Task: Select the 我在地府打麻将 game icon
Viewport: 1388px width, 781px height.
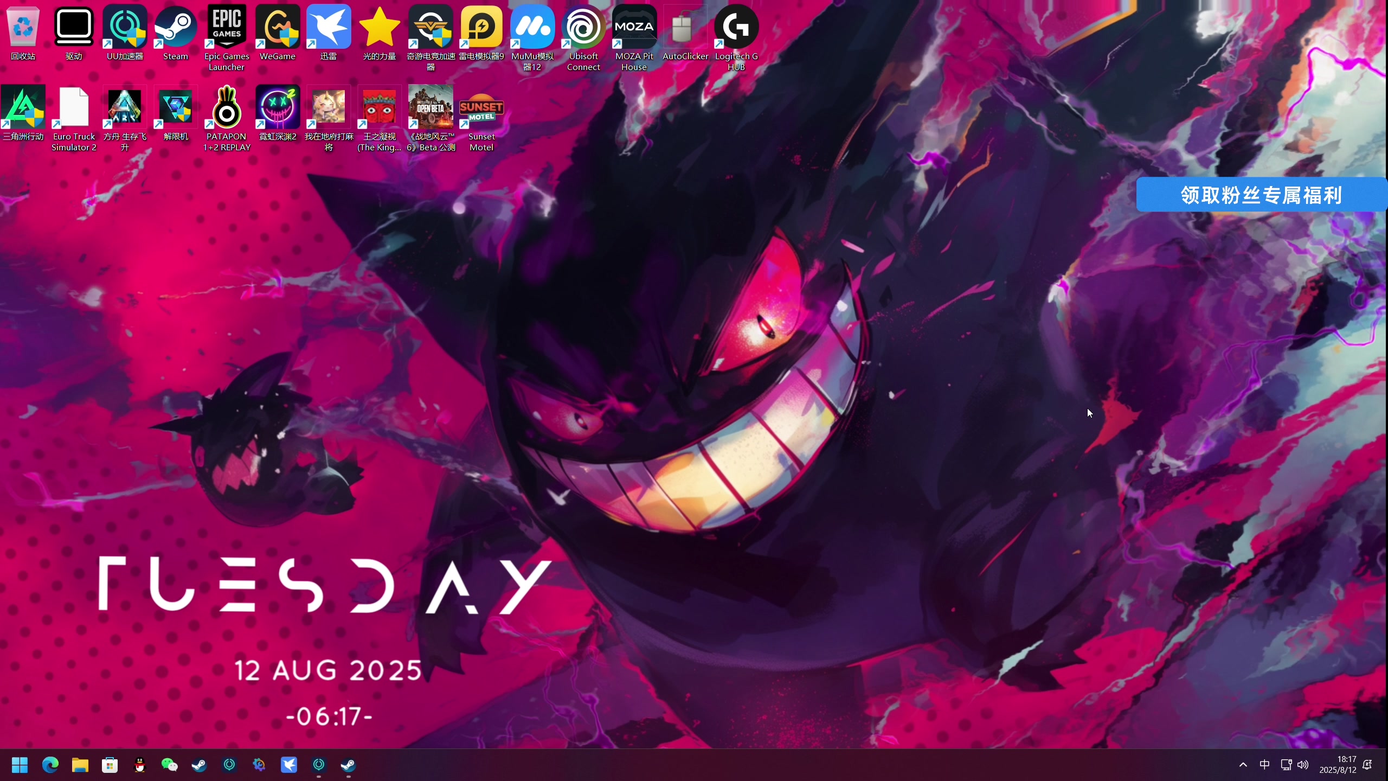Action: coord(329,118)
